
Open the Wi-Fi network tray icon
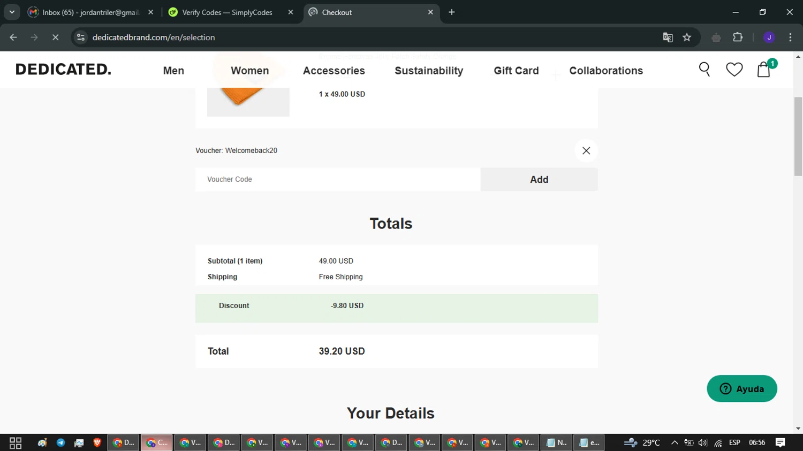coord(718,443)
